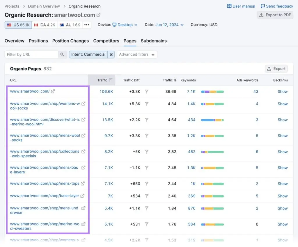Open external link icon for homepage URL row
The width and height of the screenshot is (298, 247).
coord(53,91)
